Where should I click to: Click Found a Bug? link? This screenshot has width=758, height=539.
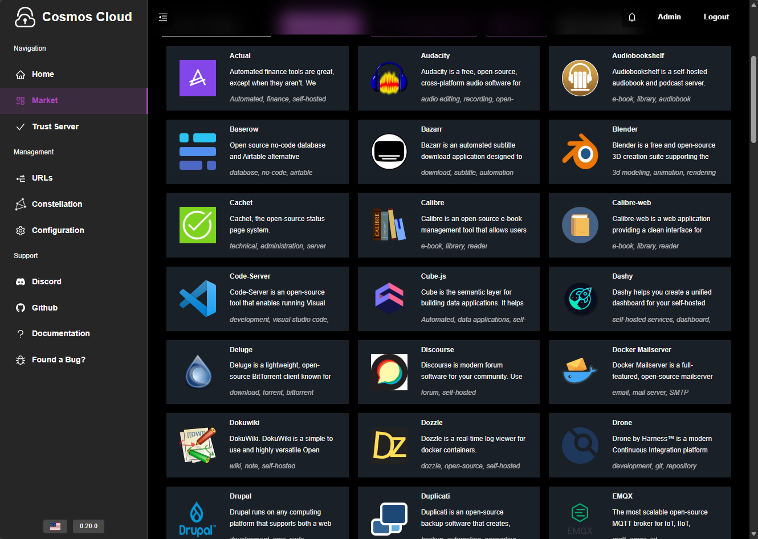[74, 360]
